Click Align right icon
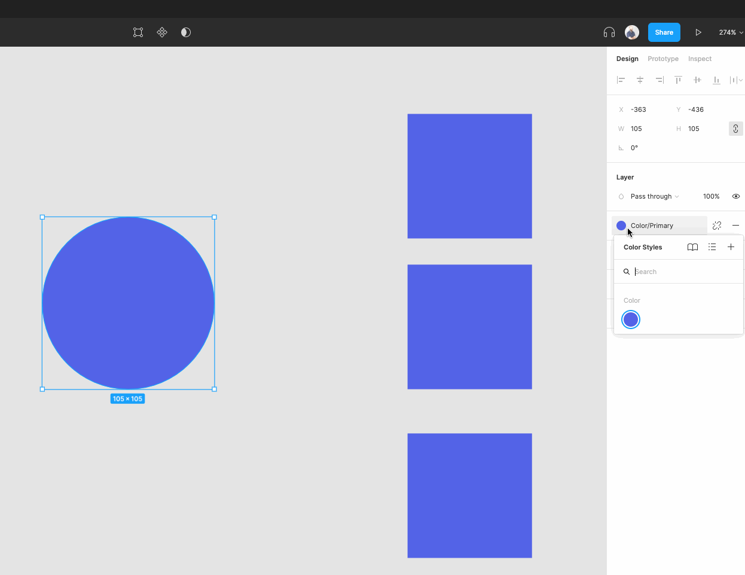The width and height of the screenshot is (745, 575). coord(659,80)
